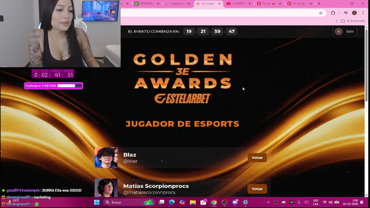Open File Explorer from taskbar

click(193, 202)
